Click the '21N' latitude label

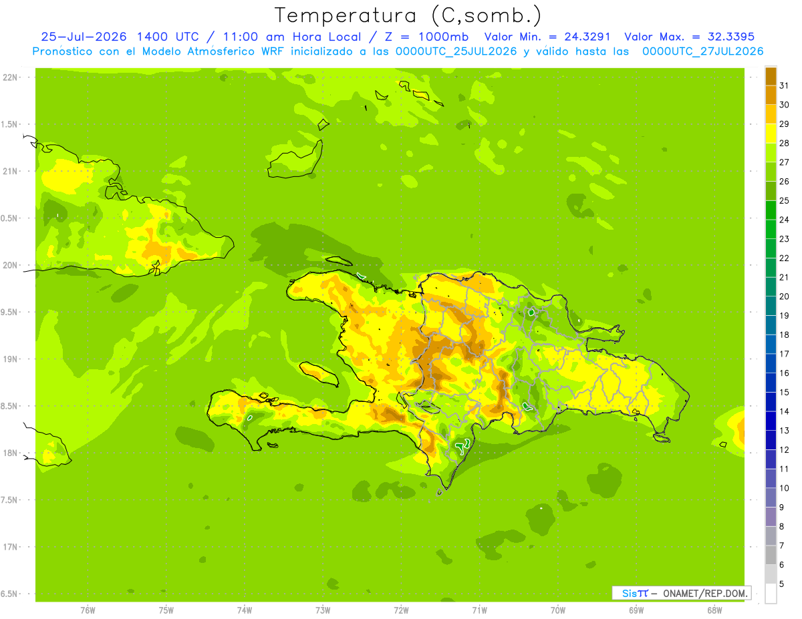(10, 171)
